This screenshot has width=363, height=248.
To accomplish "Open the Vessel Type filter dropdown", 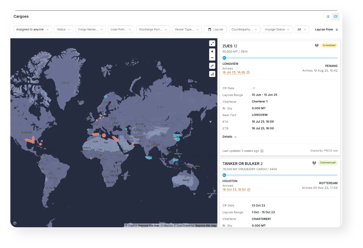I will pos(187,29).
